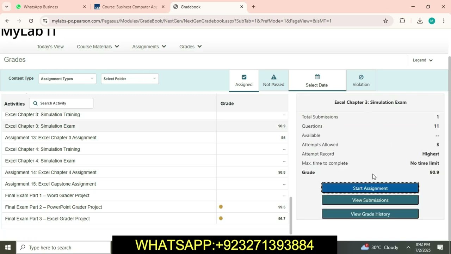Toggle the Assigned filter
The image size is (451, 254).
coord(244,80)
